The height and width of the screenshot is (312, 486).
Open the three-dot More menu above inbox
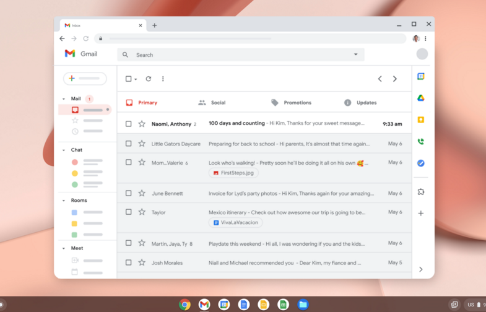[x=163, y=79]
